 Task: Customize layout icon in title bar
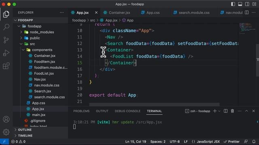(x=254, y=4)
